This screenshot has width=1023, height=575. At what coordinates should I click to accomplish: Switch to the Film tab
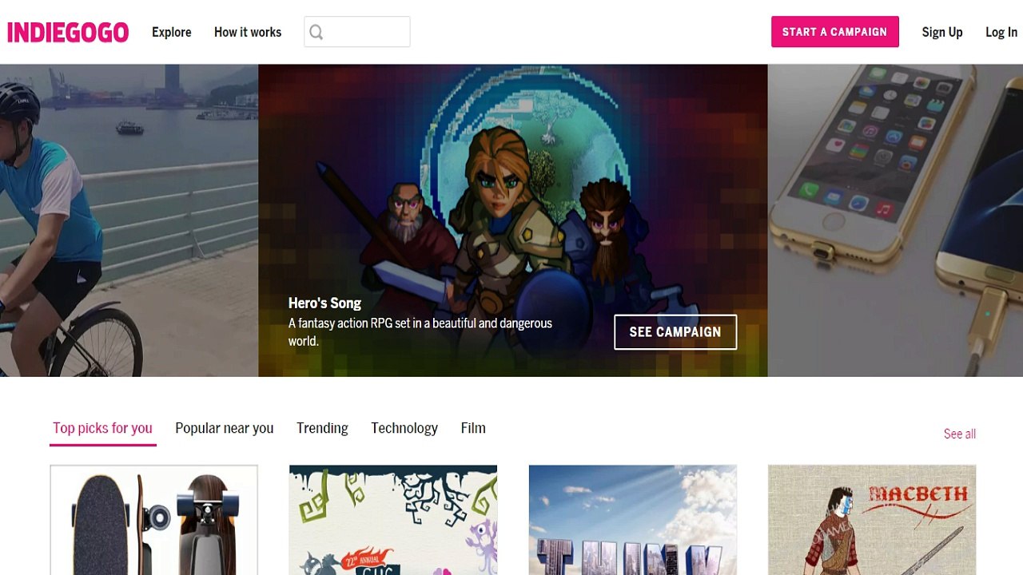click(473, 428)
